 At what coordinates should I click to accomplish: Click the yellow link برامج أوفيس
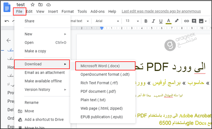(166, 83)
